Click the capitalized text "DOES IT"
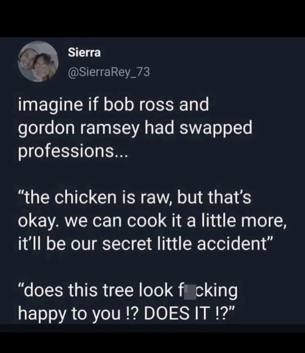This screenshot has height=353, width=305. coord(176,314)
